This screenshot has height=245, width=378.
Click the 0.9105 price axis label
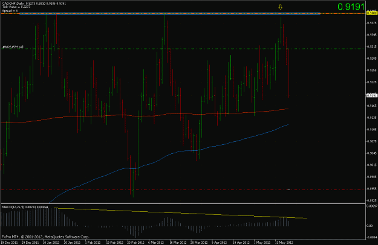pyautogui.click(x=371, y=129)
